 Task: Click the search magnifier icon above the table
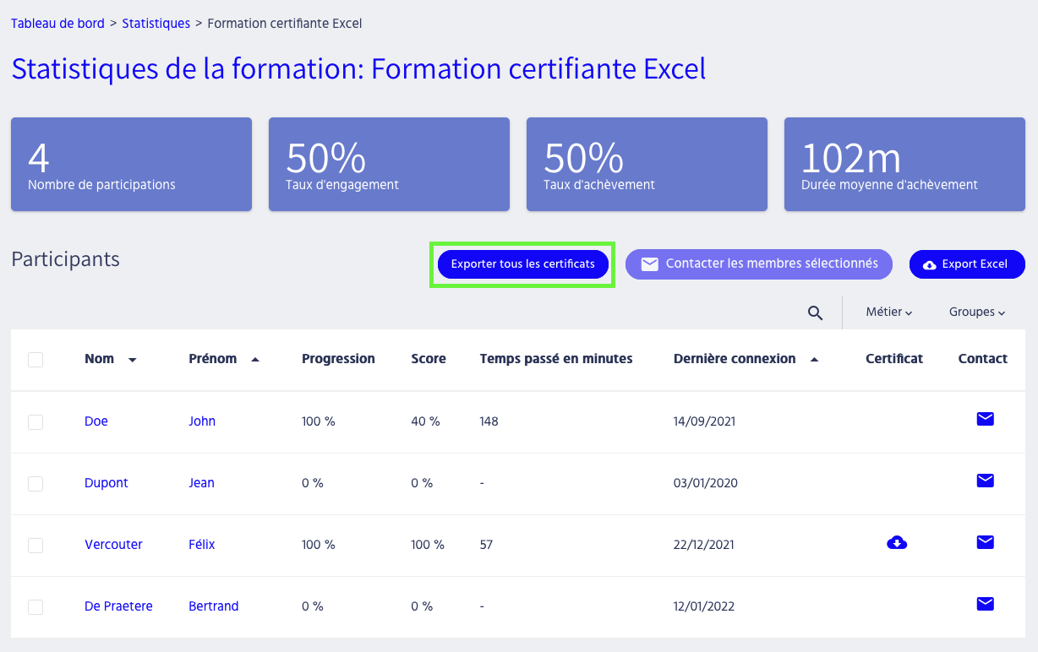(815, 313)
